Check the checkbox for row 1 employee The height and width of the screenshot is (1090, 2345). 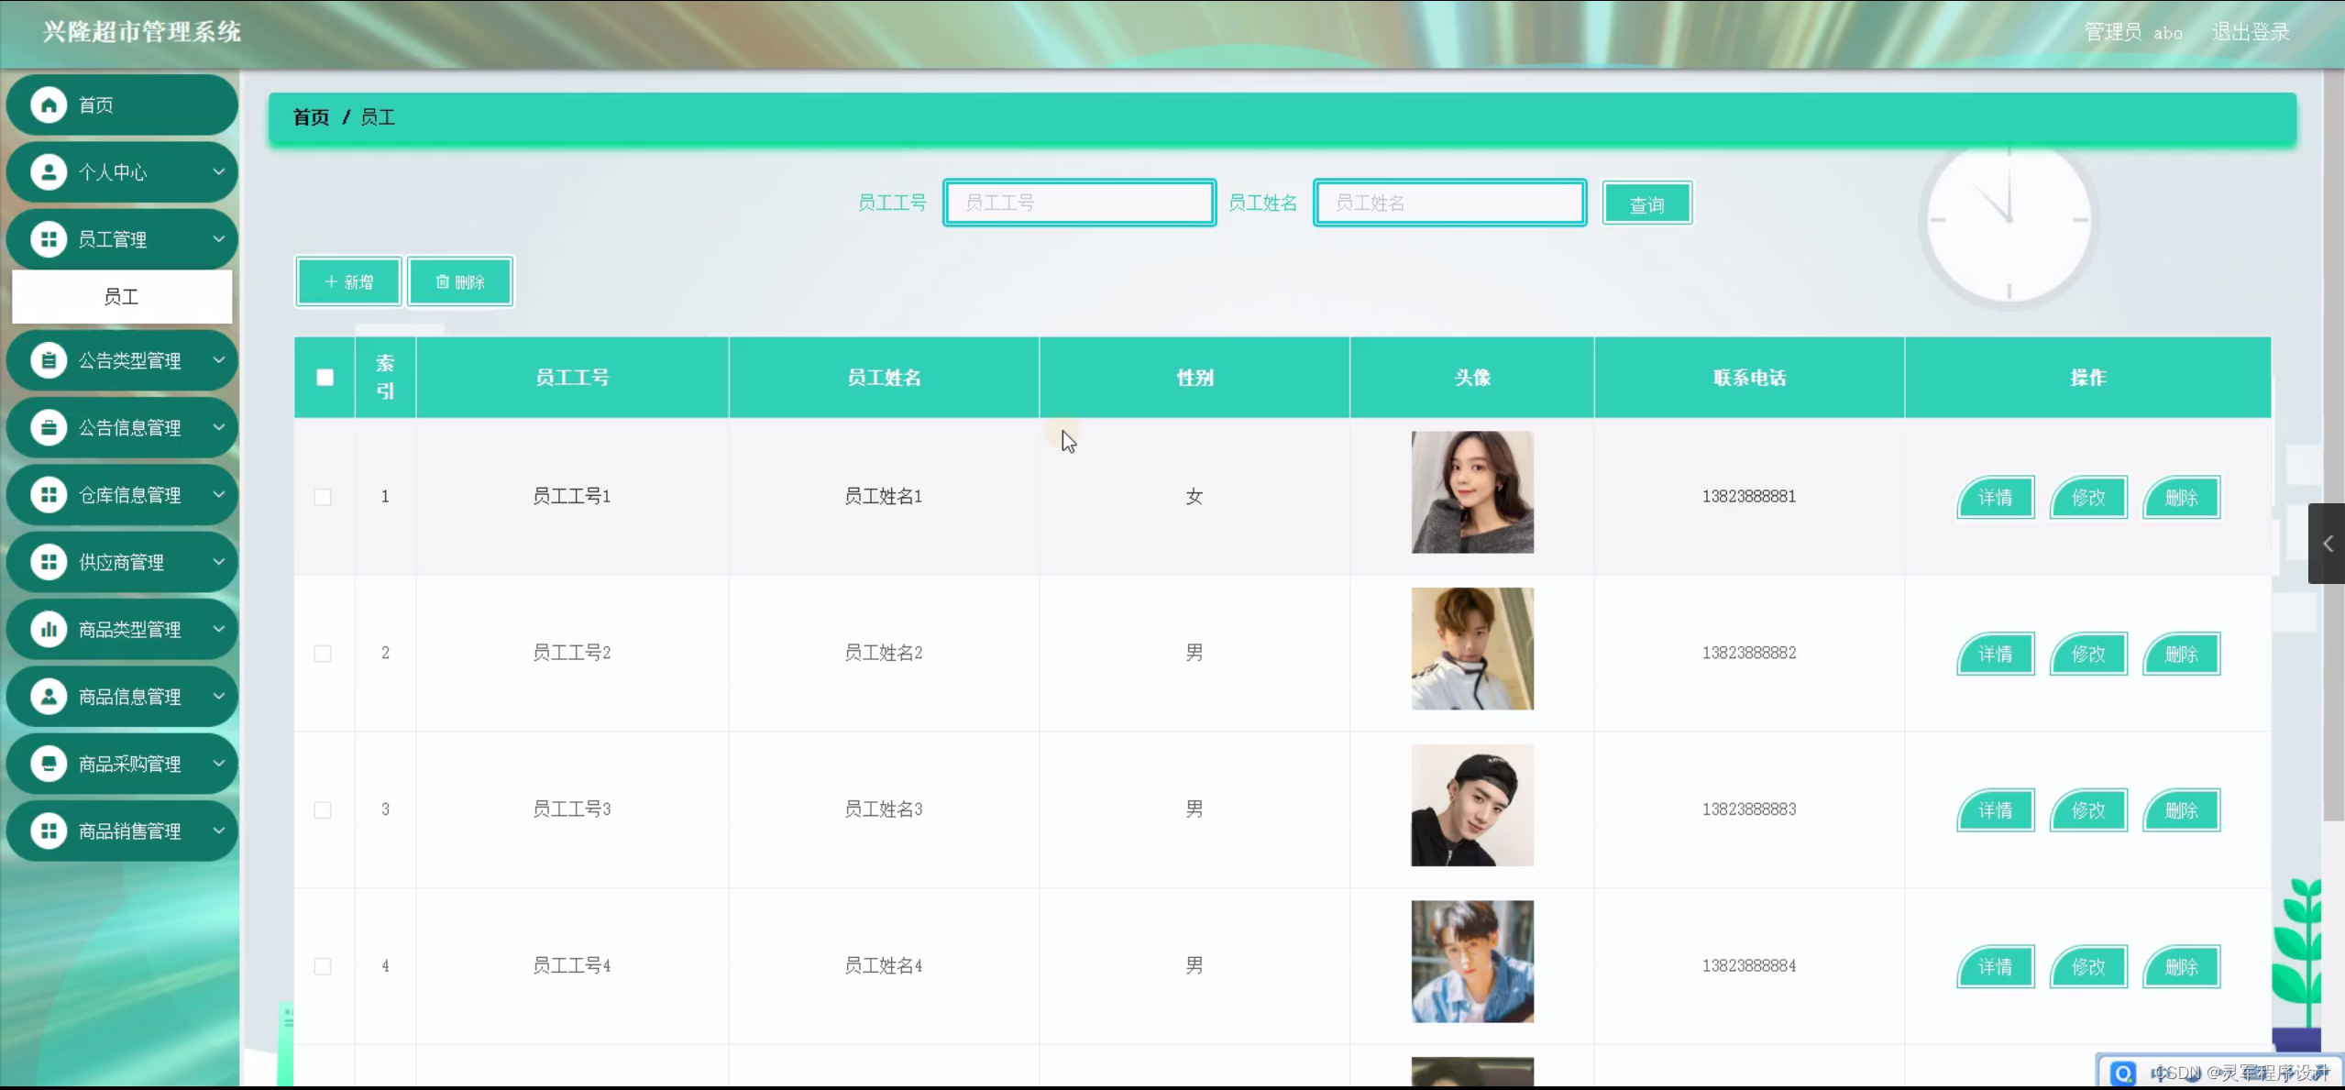click(x=323, y=497)
